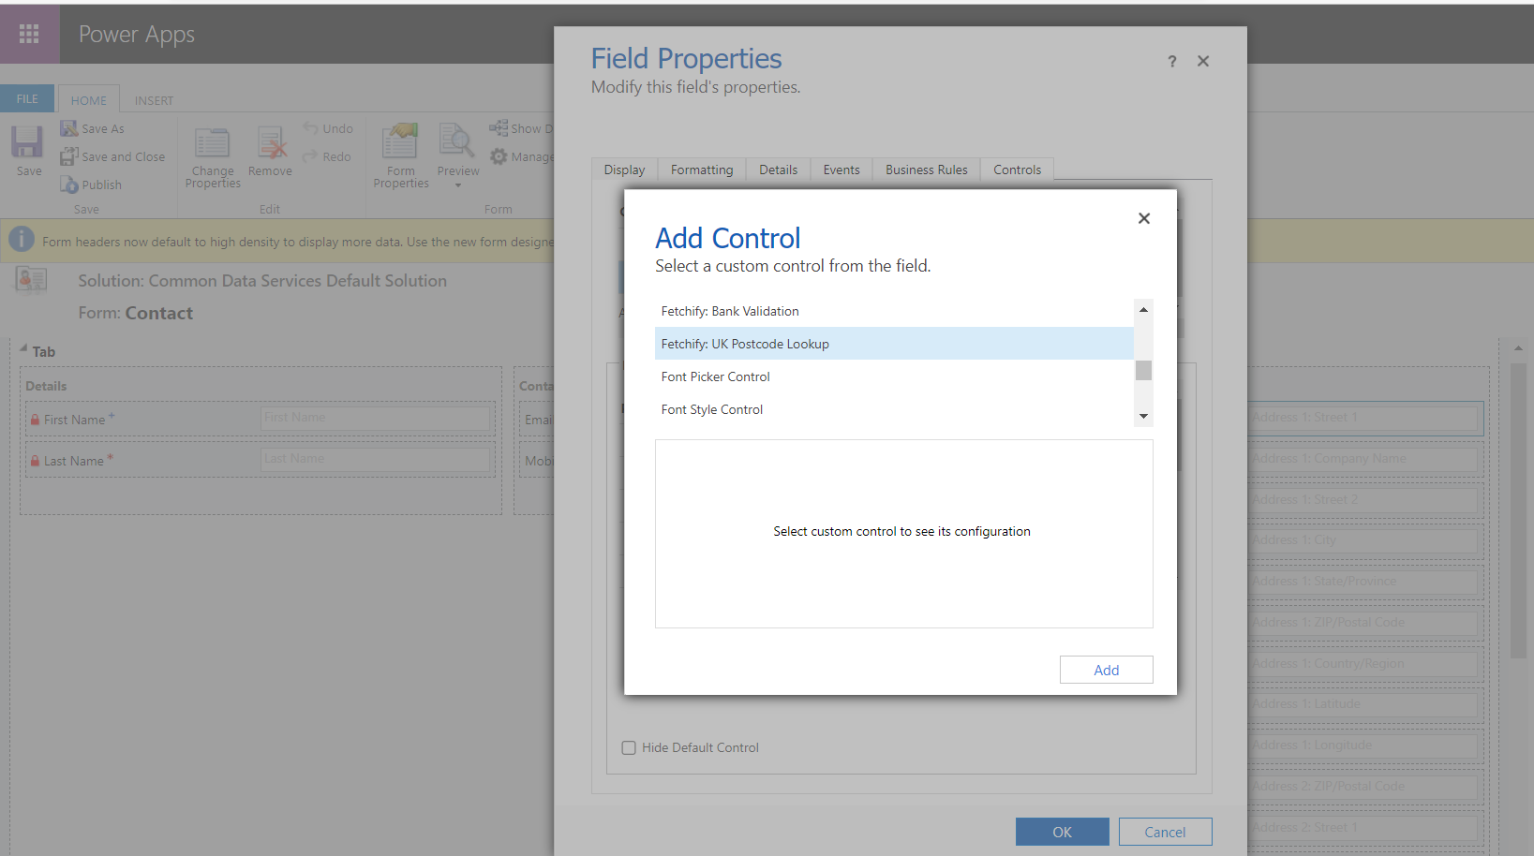Click the control list scrollbar thumb
Screen dimensions: 1534x856
click(x=1143, y=370)
